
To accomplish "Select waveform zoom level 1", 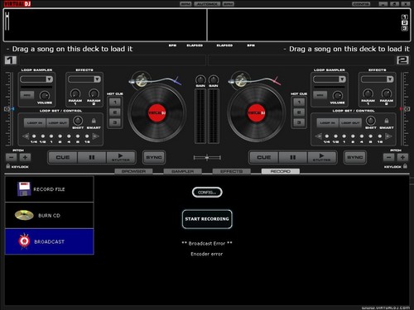I will [x=405, y=17].
